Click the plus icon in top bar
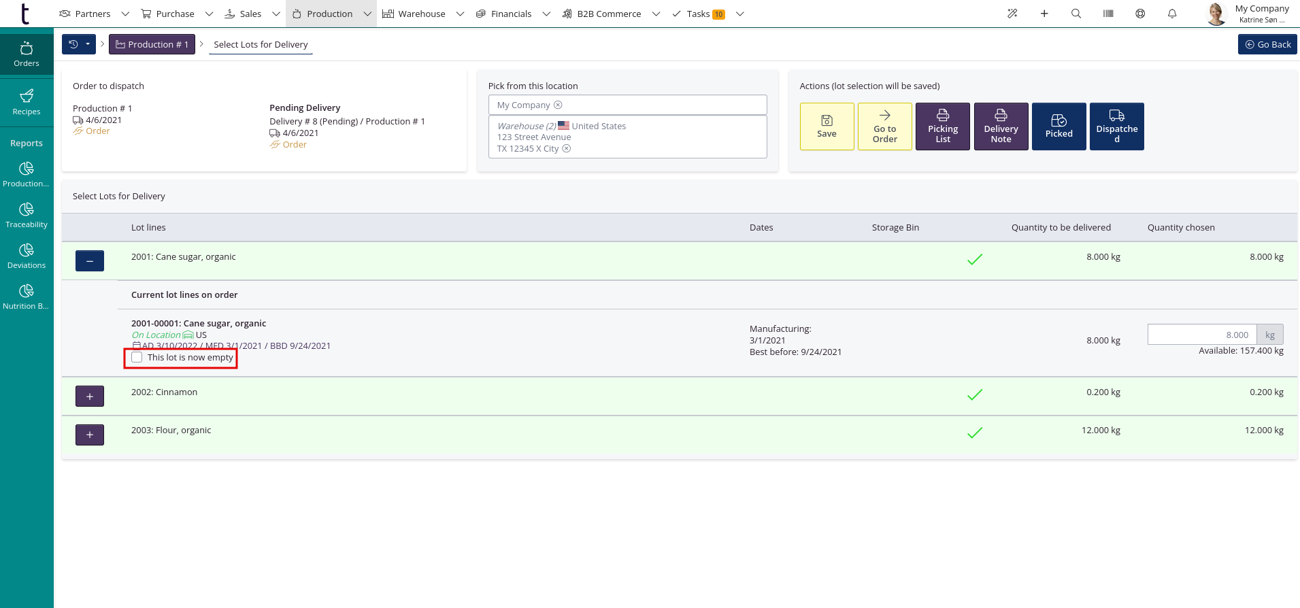This screenshot has height=608, width=1300. click(1044, 14)
